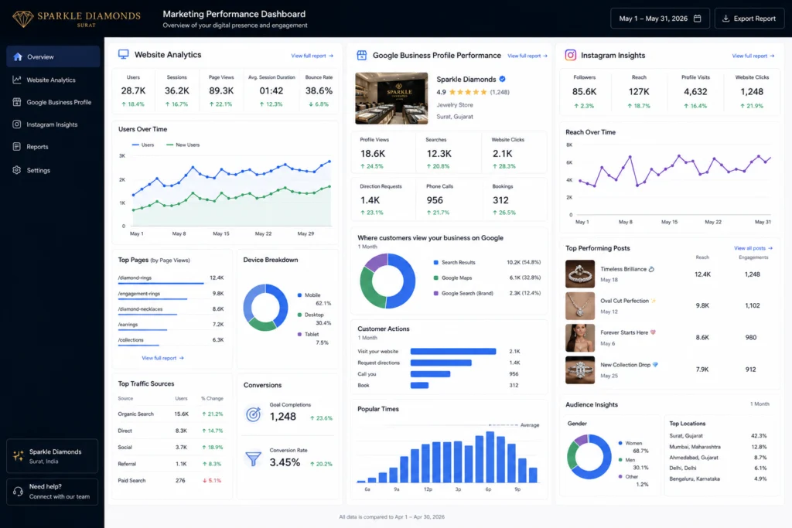The width and height of the screenshot is (792, 528).
Task: Click the Visit your website action bar
Action: pyautogui.click(x=453, y=351)
